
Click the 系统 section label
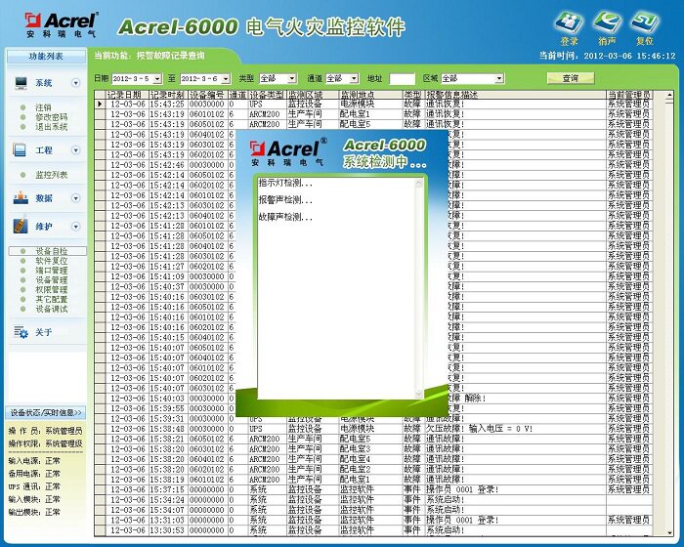point(44,83)
